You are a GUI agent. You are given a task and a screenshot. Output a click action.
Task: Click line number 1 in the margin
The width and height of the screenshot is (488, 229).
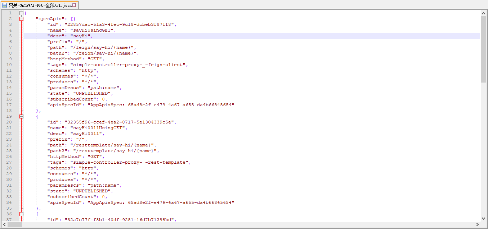[x=10, y=13]
